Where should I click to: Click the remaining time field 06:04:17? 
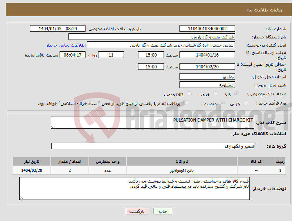coord(73,55)
